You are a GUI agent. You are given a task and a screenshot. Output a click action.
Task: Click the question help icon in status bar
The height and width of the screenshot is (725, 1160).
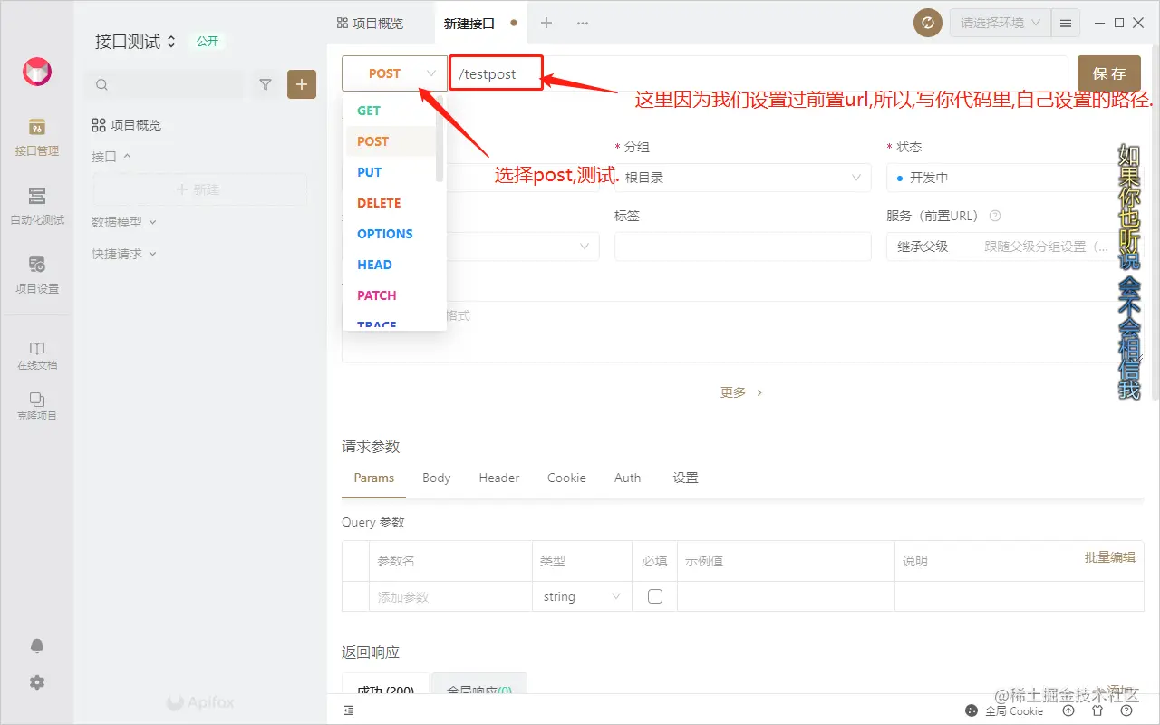click(1126, 711)
